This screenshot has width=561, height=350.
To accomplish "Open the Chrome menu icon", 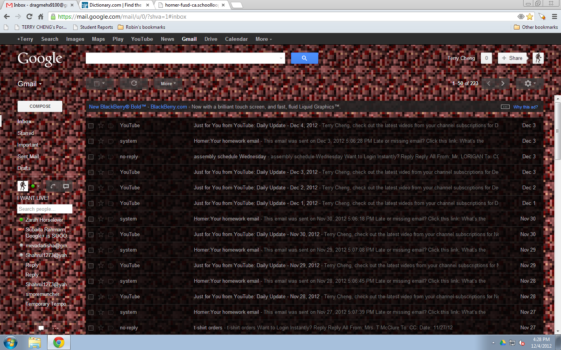I will pyautogui.click(x=554, y=16).
